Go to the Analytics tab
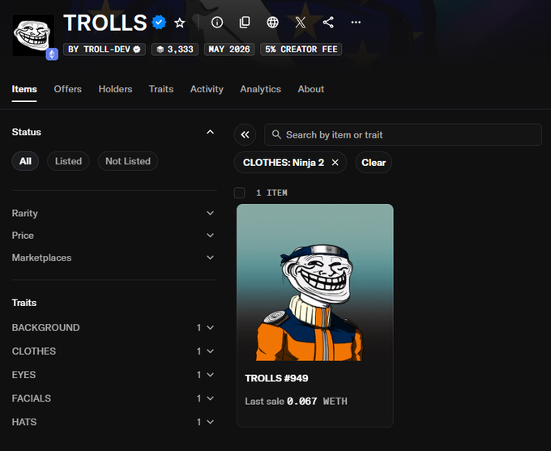551x451 pixels. [260, 89]
